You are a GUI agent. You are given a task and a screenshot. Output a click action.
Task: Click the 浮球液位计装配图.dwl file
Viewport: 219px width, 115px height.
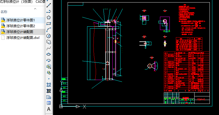[x=23, y=37]
